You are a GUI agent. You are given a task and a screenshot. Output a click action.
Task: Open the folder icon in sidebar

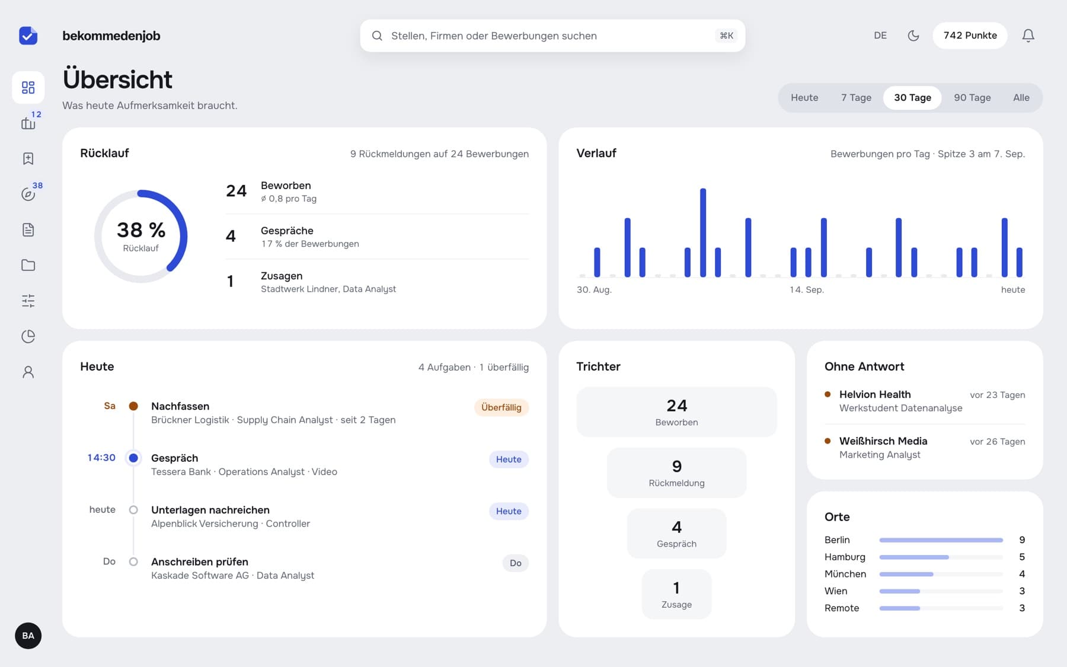[x=28, y=265]
